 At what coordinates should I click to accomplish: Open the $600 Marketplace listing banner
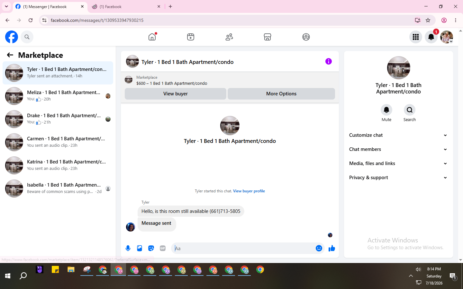click(230, 80)
